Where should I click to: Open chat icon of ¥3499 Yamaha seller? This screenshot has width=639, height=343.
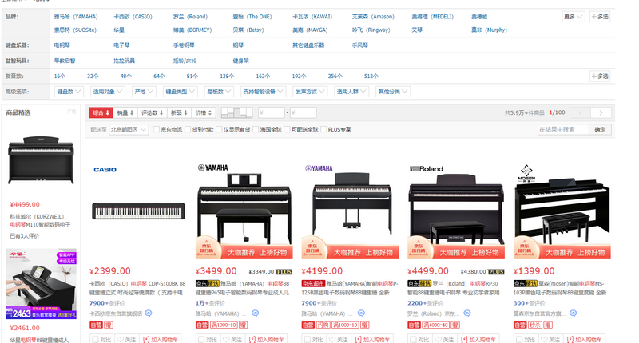[255, 313]
